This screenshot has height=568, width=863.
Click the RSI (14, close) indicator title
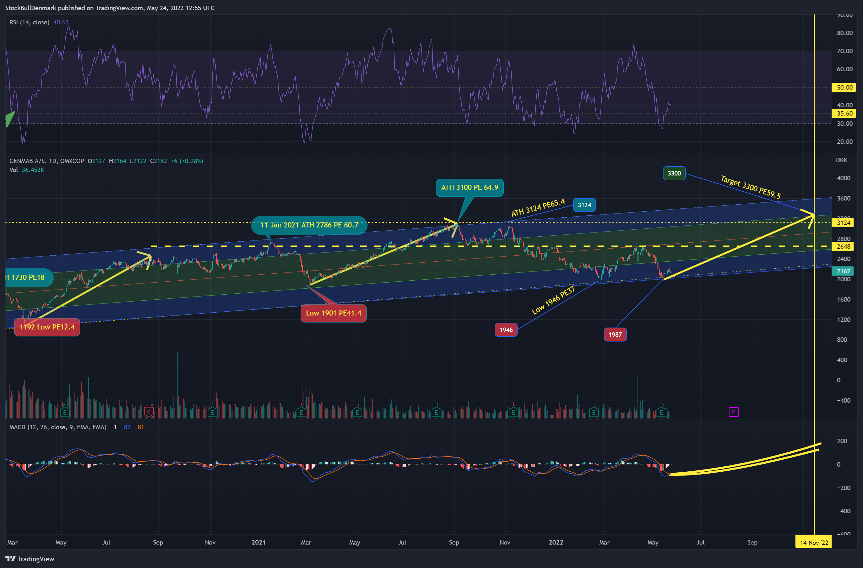point(29,22)
